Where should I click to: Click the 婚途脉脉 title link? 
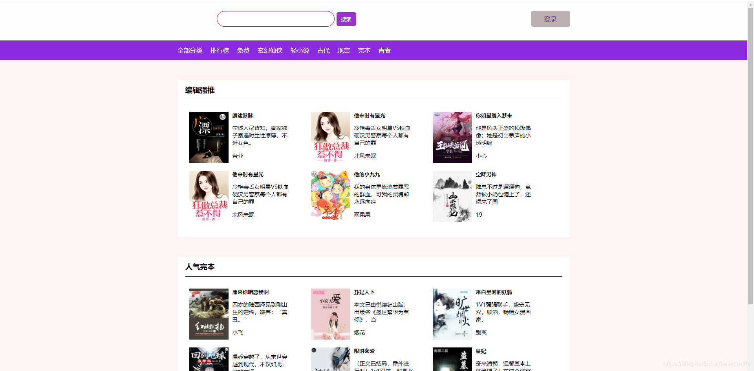tap(243, 115)
